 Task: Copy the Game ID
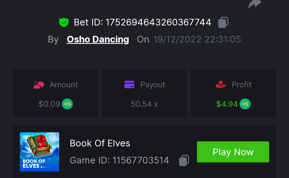[184, 160]
